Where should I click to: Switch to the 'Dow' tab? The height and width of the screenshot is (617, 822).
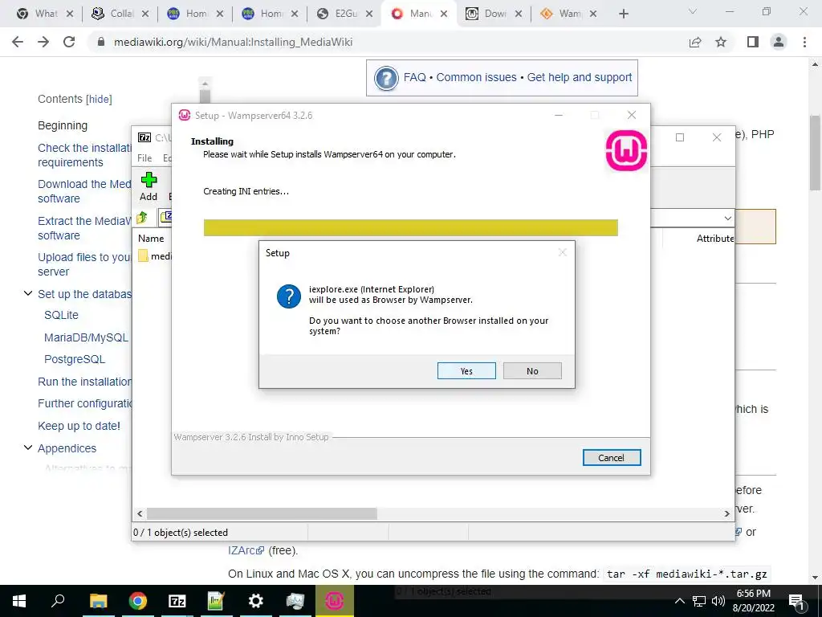[489, 14]
